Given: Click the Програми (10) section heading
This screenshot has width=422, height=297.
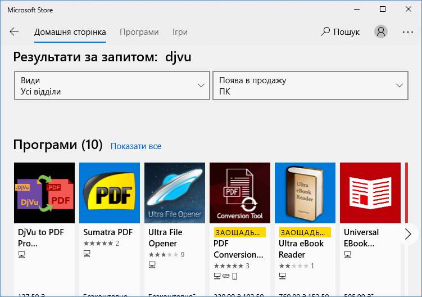Looking at the screenshot, I should [58, 145].
